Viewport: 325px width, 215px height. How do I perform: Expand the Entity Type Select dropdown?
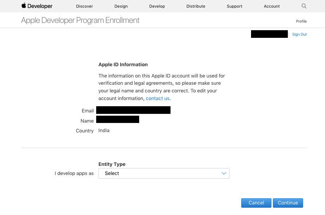coord(164,174)
